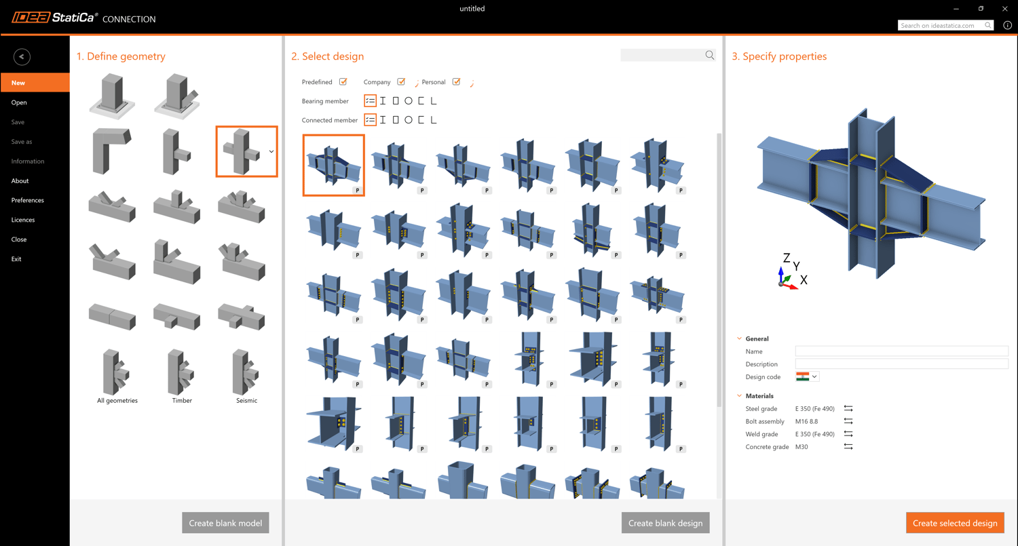This screenshot has height=546, width=1018.
Task: Toggle the Bearing member all-shapes filter
Action: tap(370, 101)
